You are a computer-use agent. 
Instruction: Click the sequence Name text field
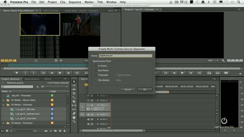coord(125,56)
